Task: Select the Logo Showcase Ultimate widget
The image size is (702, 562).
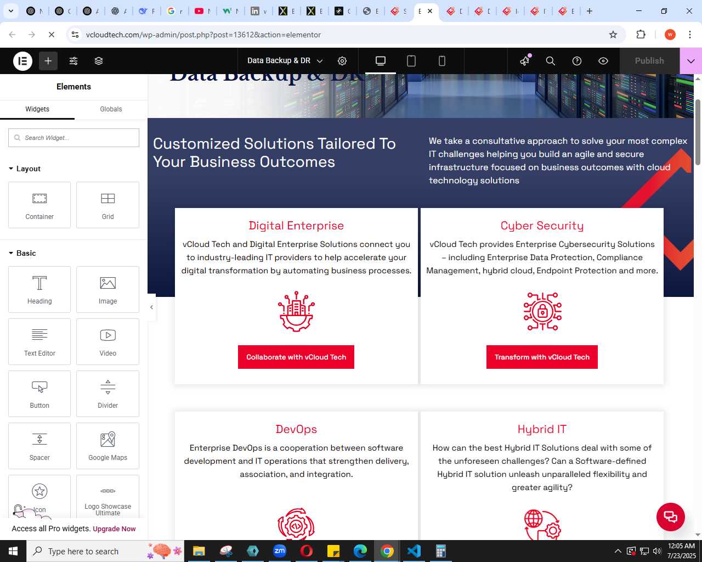Action: pyautogui.click(x=107, y=497)
